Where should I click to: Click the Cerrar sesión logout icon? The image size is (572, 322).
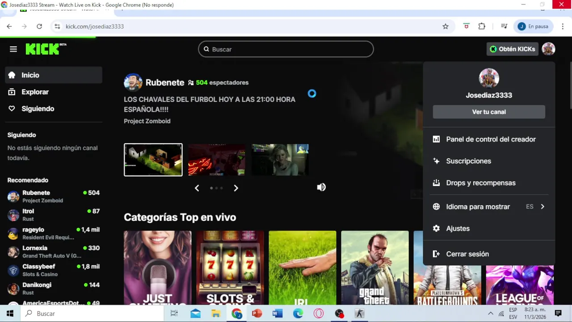(x=436, y=254)
